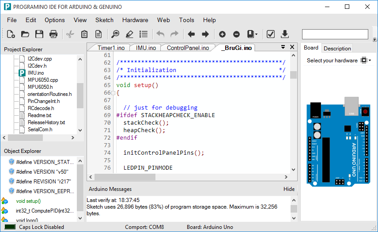Switch to the ControlPanel.ino tab
This screenshot has height=232, width=378.
click(x=188, y=48)
